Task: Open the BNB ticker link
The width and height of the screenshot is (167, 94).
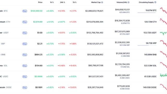Action: [3, 55]
